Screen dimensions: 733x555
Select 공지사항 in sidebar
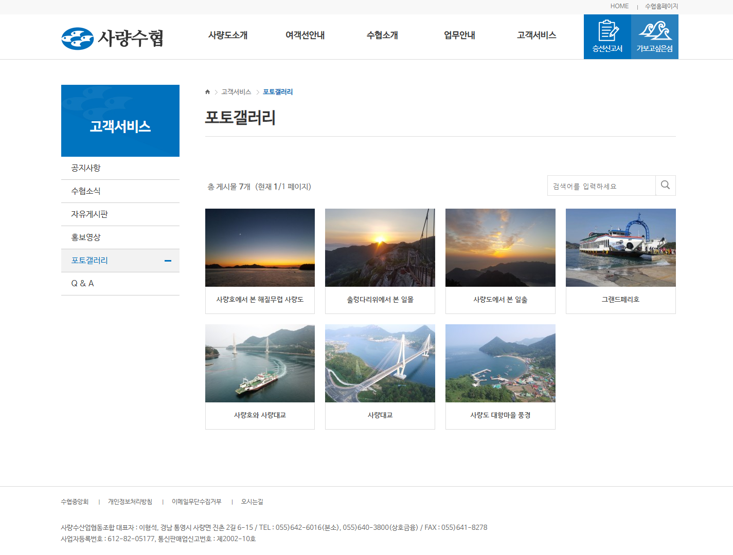click(x=120, y=168)
